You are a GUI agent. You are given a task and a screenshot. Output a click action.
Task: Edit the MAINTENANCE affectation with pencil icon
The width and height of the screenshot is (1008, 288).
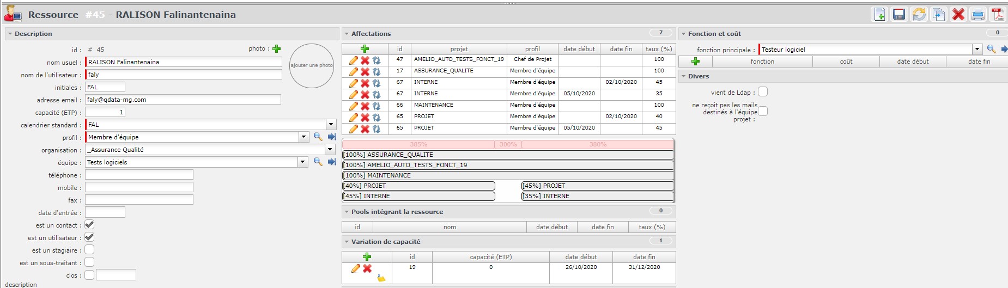point(353,106)
